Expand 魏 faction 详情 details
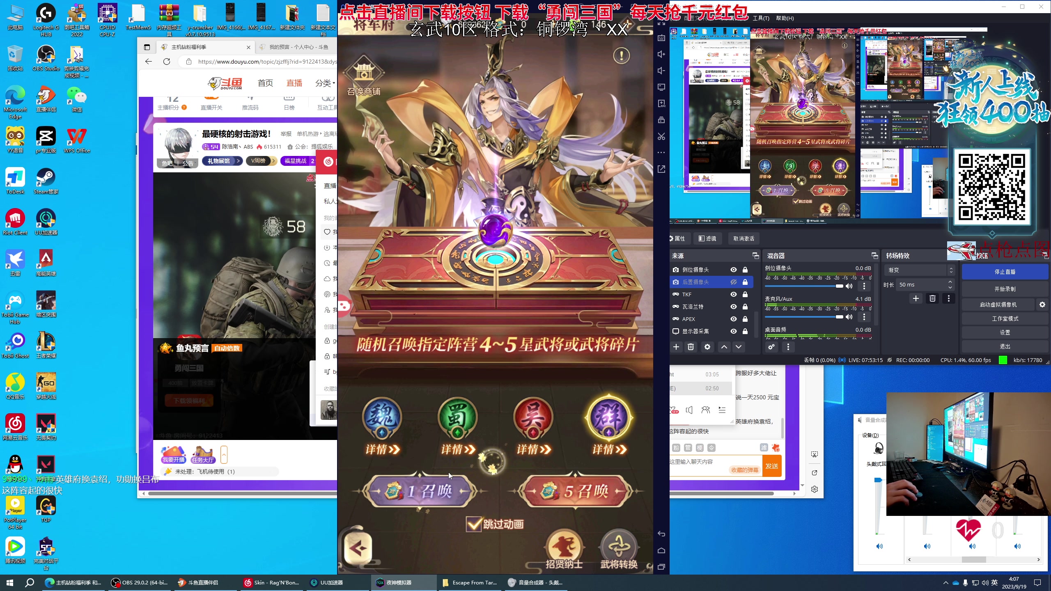1051x591 pixels. pyautogui.click(x=382, y=449)
